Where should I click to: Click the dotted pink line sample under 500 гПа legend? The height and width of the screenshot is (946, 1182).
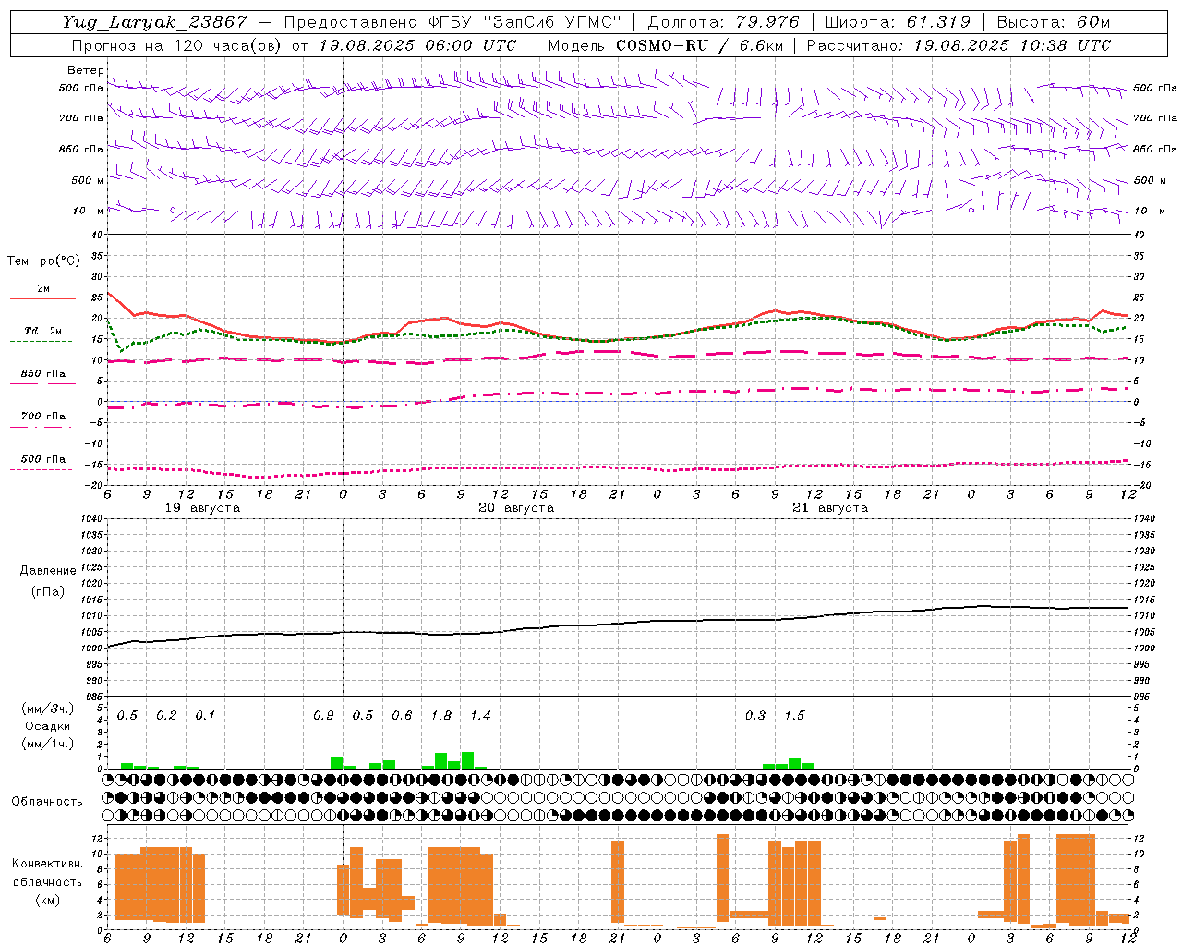(41, 470)
